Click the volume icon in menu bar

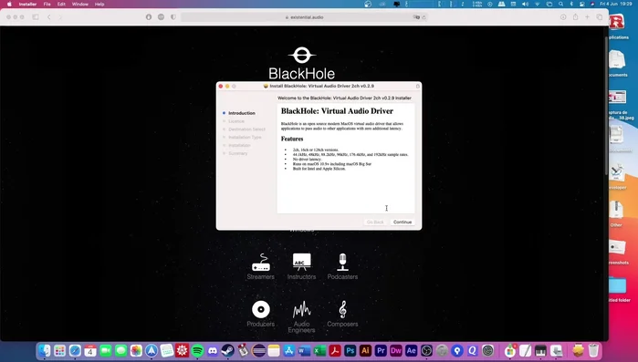click(526, 4)
